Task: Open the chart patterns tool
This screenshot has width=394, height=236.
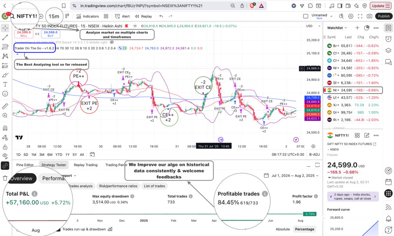Action: tap(5, 56)
